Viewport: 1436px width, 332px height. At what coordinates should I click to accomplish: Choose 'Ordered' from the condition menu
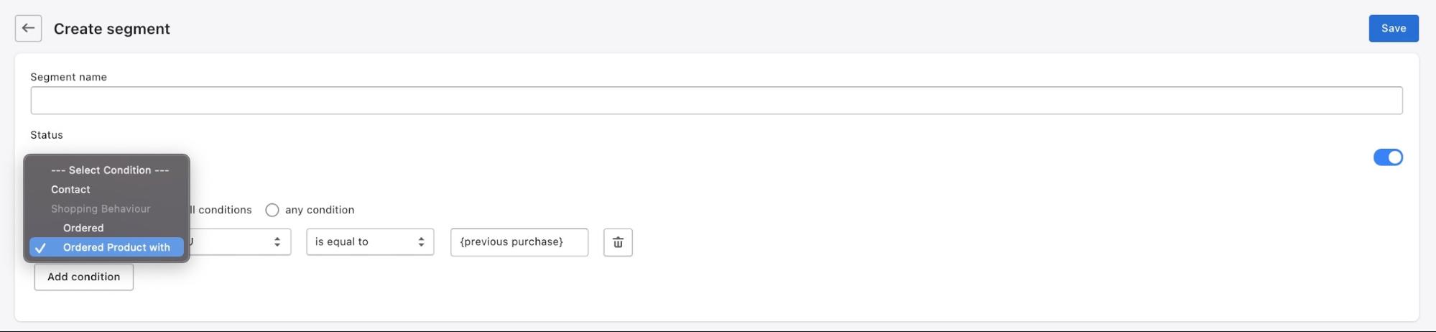[83, 229]
